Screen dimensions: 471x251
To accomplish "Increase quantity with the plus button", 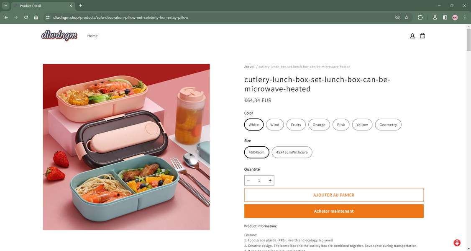I will click(x=270, y=181).
